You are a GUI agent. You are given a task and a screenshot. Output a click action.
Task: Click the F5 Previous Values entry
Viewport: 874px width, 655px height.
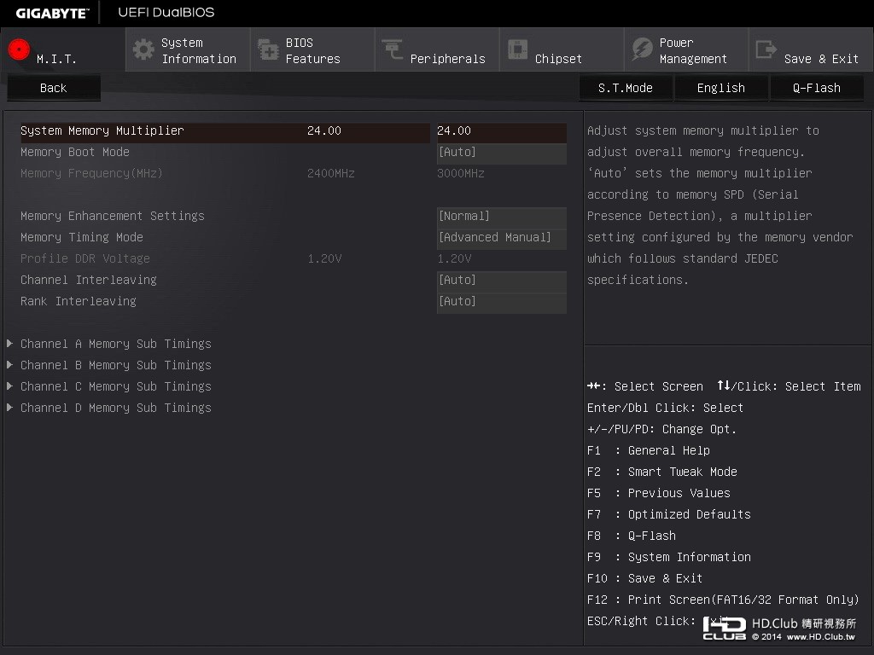[x=658, y=493]
